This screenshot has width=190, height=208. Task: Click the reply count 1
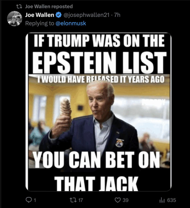(x=35, y=200)
